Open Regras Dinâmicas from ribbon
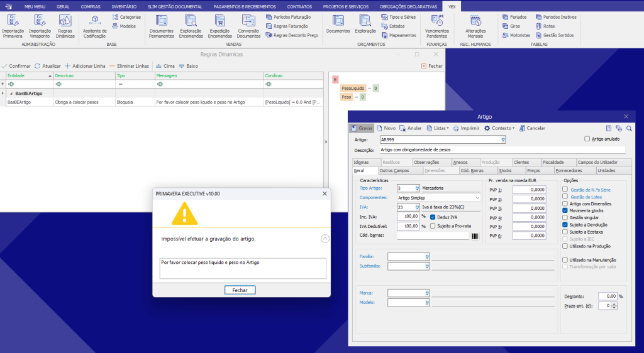Image resolution: width=644 pixels, height=353 pixels. (65, 26)
